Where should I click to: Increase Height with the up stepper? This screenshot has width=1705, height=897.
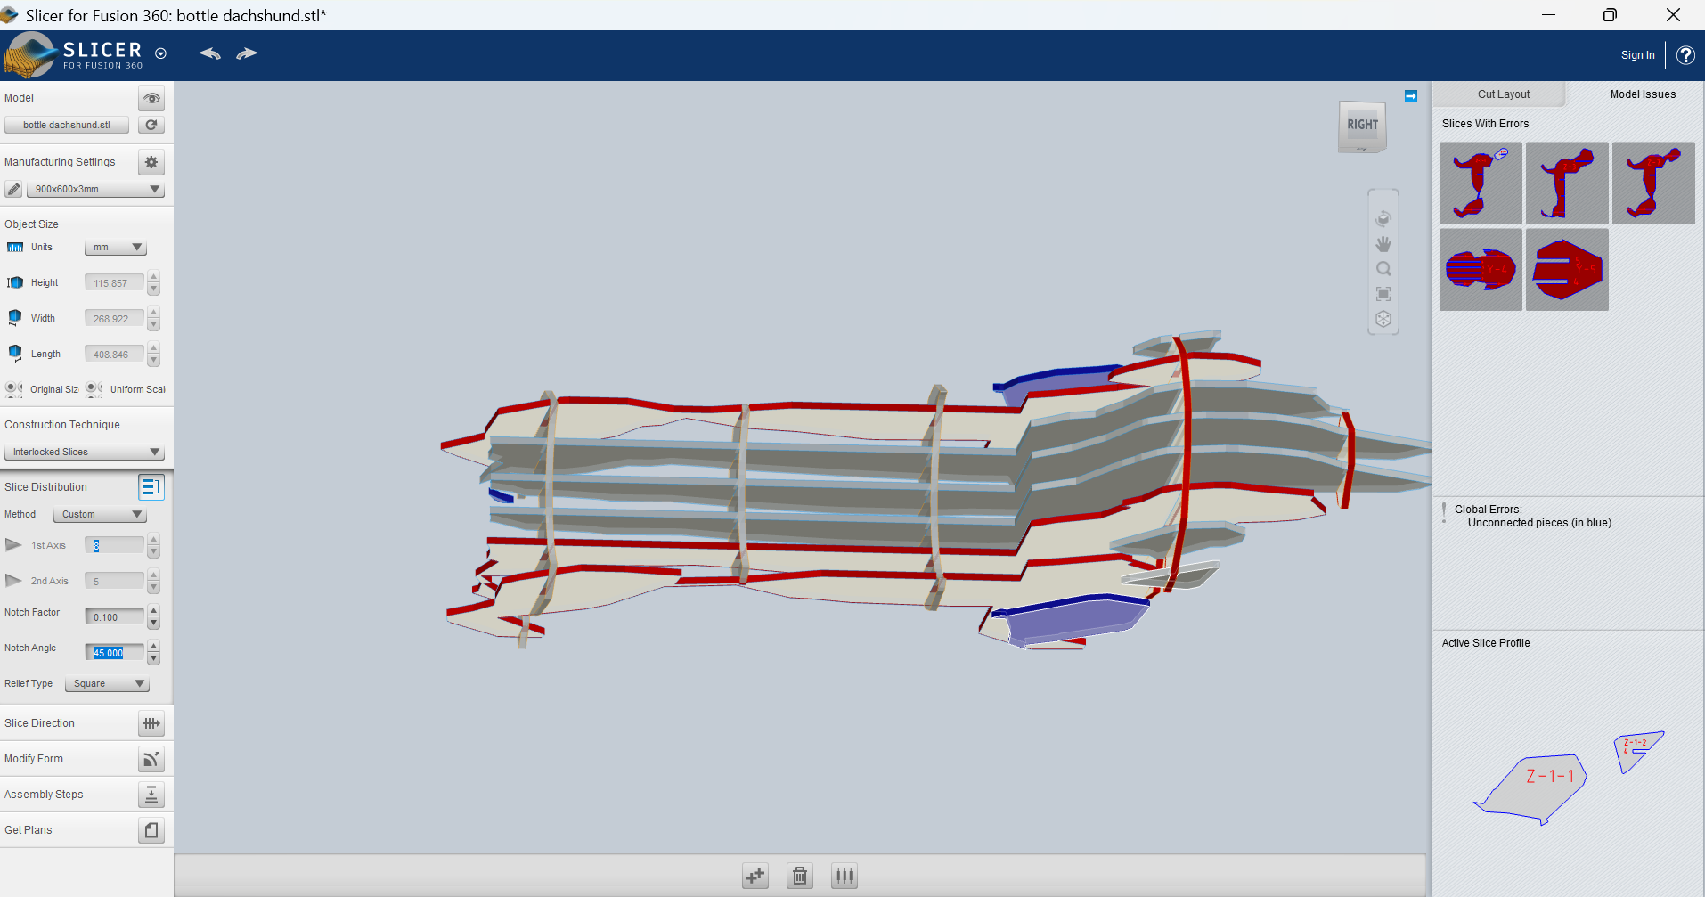click(x=154, y=277)
